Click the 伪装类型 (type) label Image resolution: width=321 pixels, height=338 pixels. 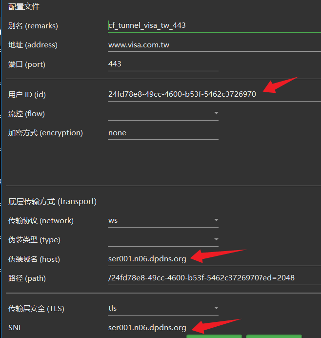point(34,240)
